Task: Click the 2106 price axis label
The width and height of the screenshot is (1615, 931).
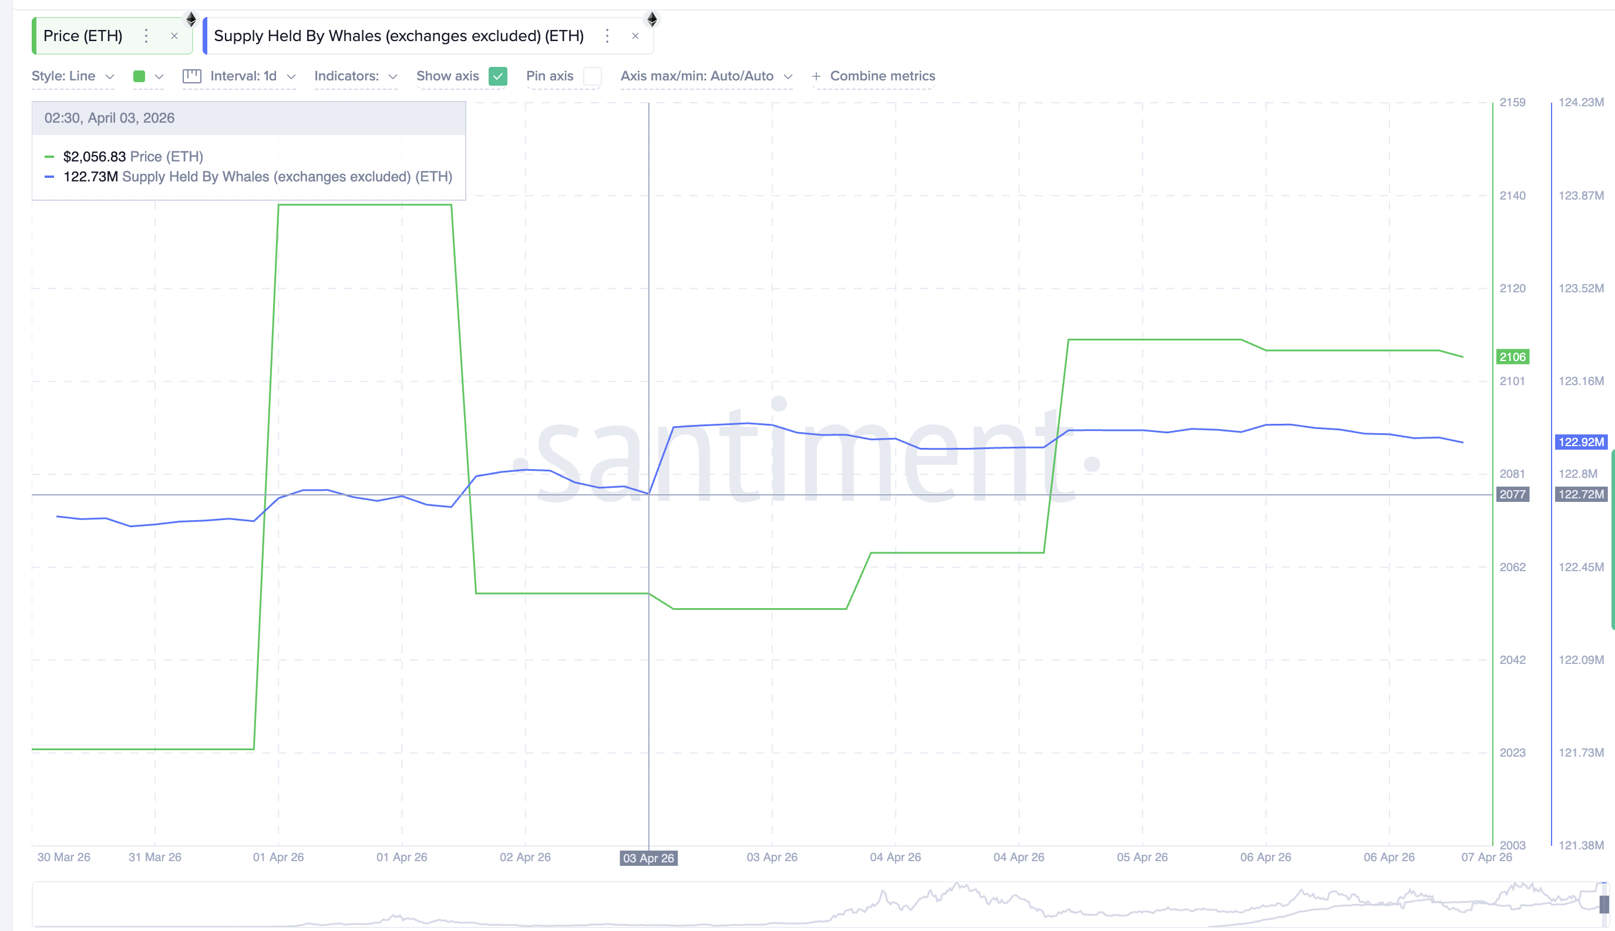Action: (1512, 357)
